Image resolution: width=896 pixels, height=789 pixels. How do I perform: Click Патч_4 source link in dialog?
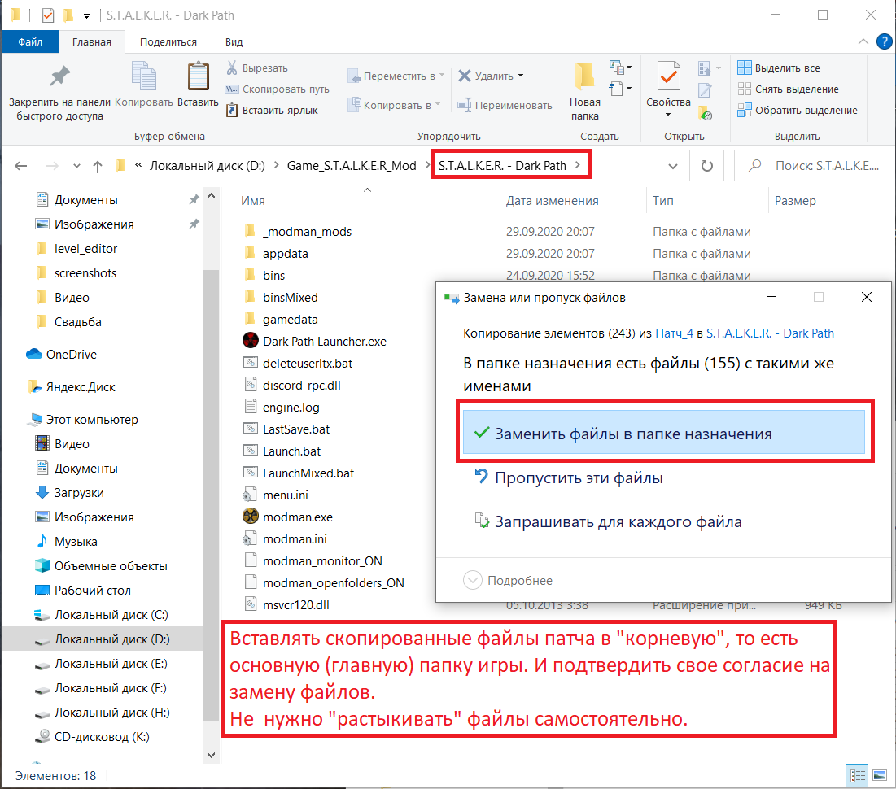(675, 333)
